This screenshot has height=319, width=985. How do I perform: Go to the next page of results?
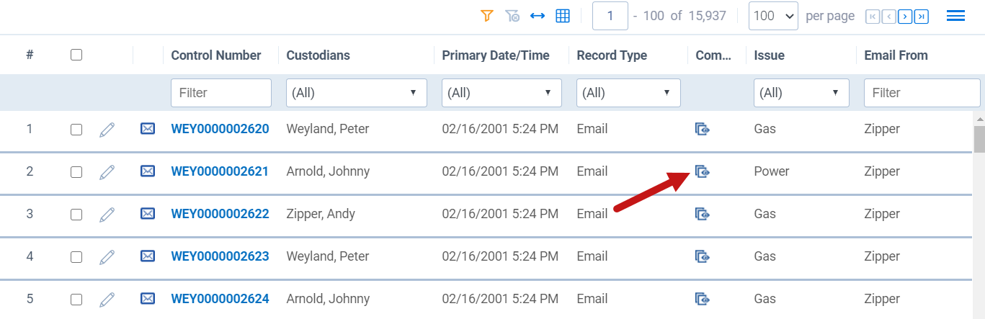[x=905, y=16]
